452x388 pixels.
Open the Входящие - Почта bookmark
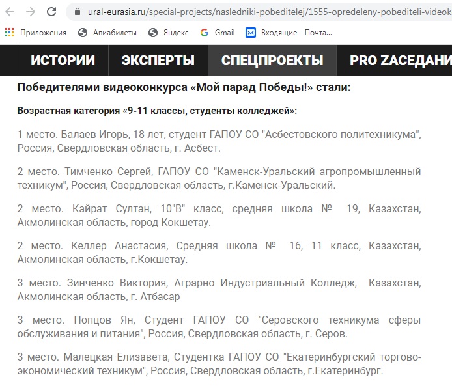click(x=289, y=33)
